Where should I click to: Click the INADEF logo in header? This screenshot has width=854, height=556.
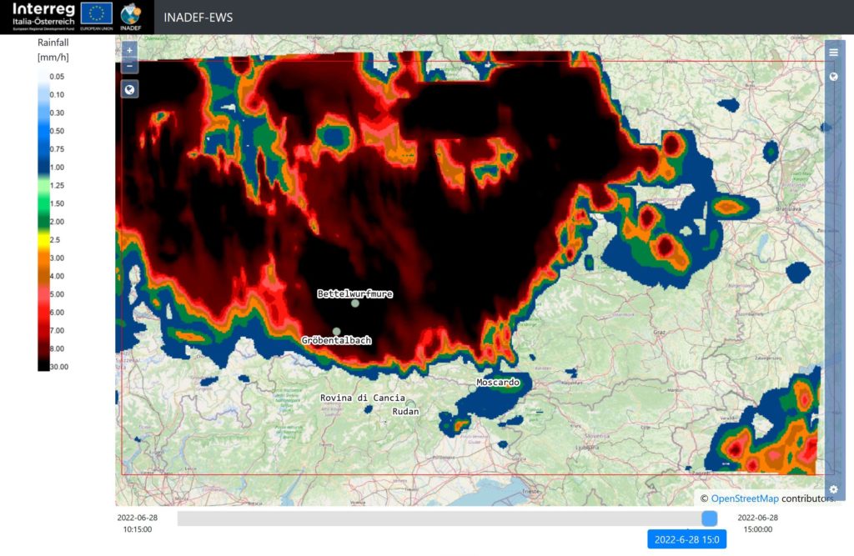click(x=131, y=17)
